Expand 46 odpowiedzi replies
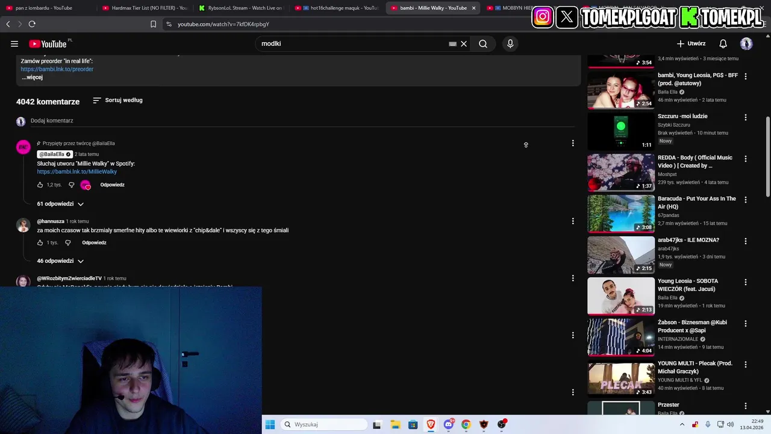The width and height of the screenshot is (771, 434). (60, 261)
